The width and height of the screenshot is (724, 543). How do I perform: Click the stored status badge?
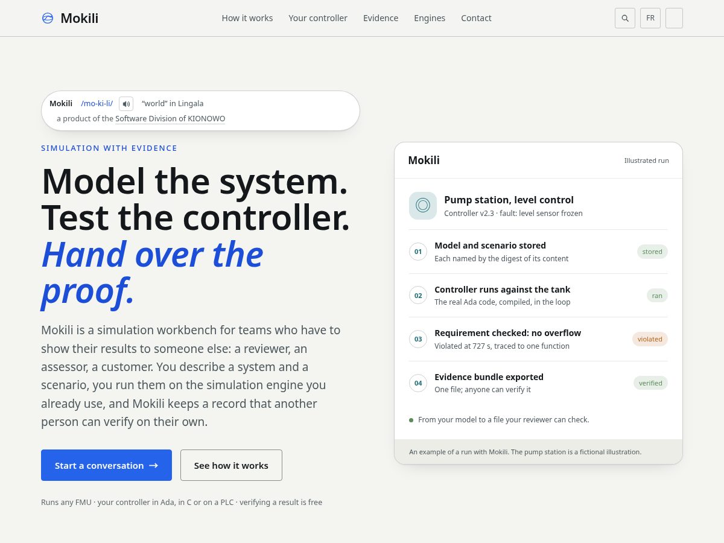tap(652, 252)
